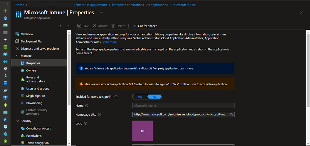Click the Microsoft Intune application header icon
Screen dimensions: 310x146
[x=18, y=14]
